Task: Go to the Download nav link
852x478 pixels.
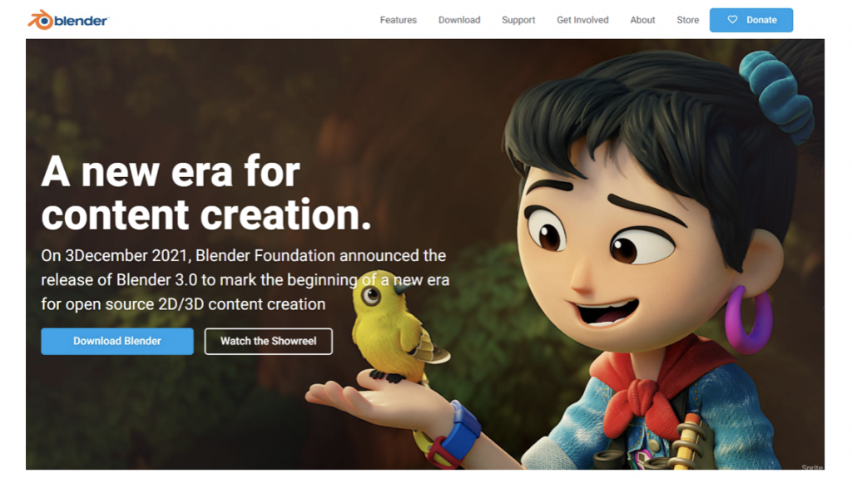Action: point(459,20)
